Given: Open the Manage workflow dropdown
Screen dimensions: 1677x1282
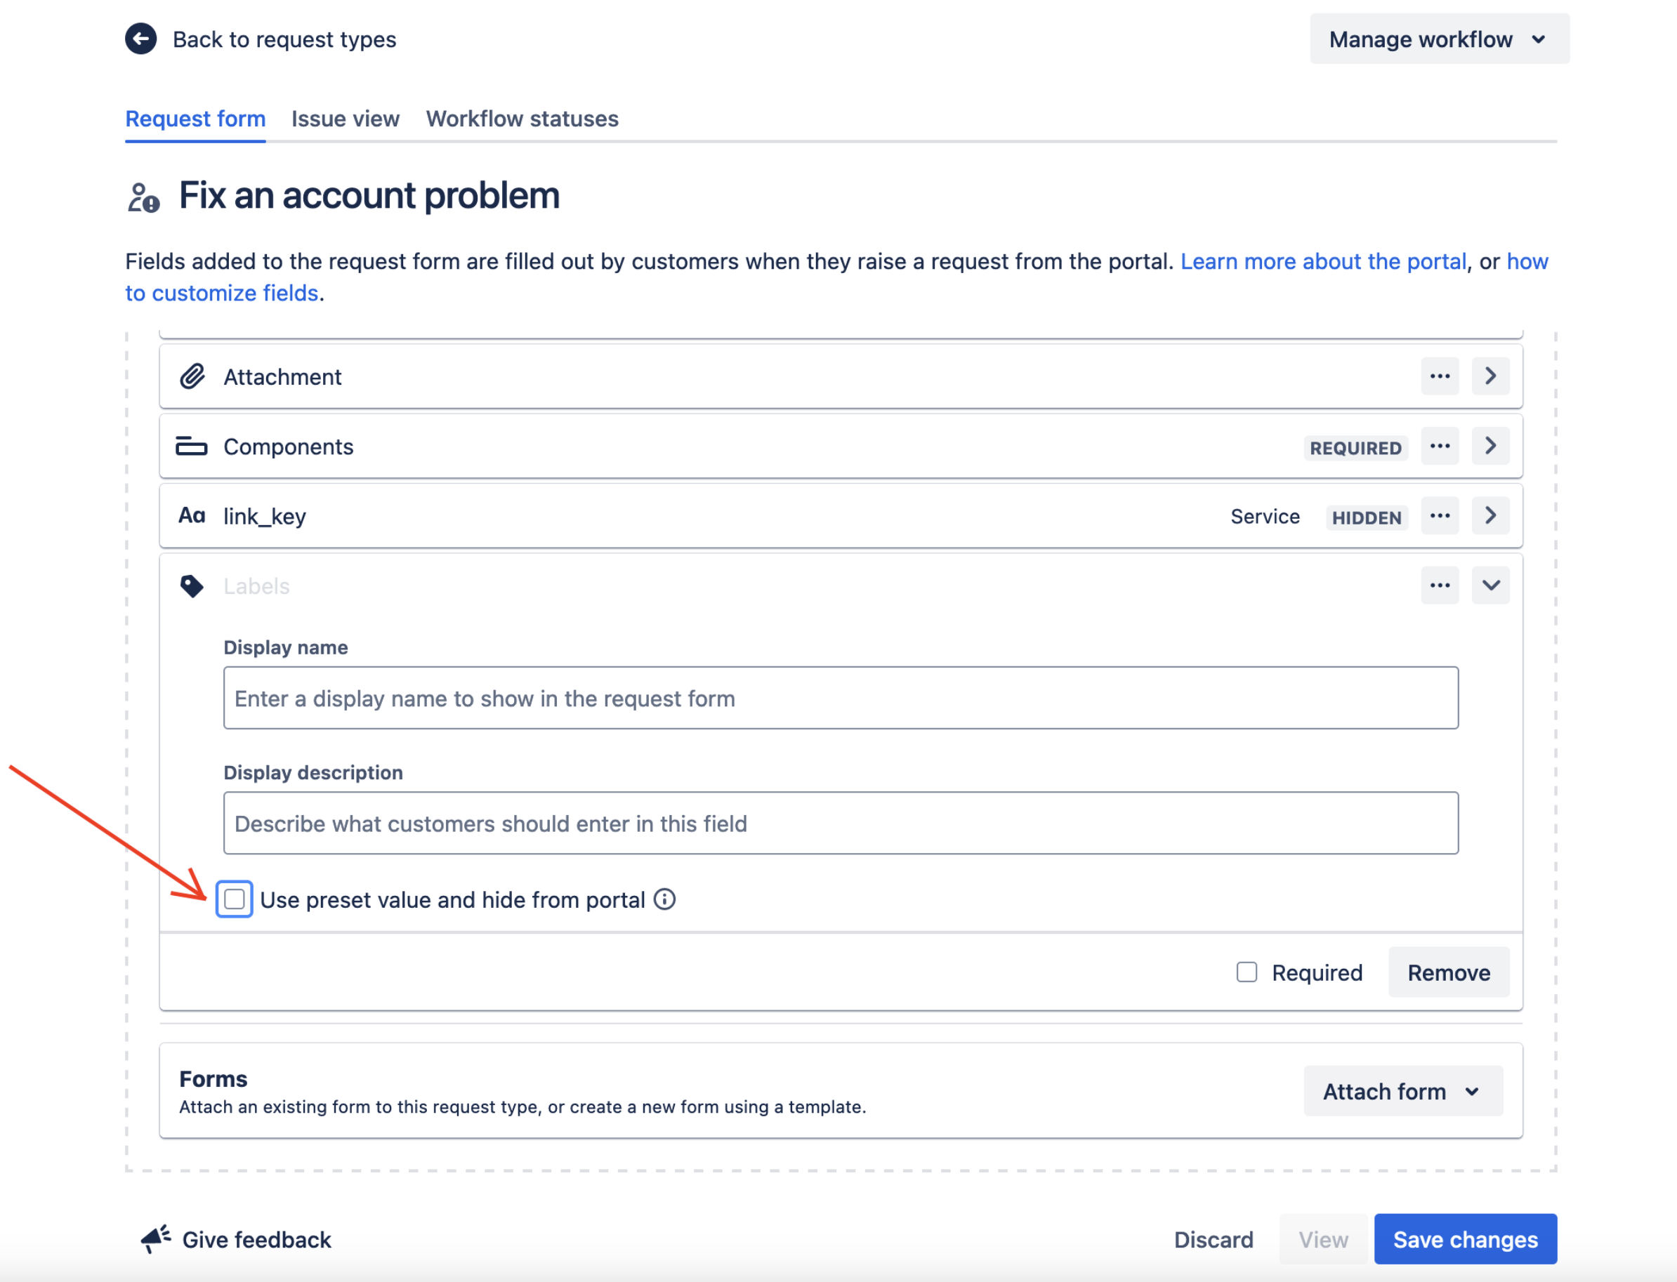Looking at the screenshot, I should pyautogui.click(x=1439, y=39).
